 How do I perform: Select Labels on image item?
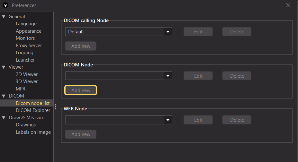coord(33,132)
